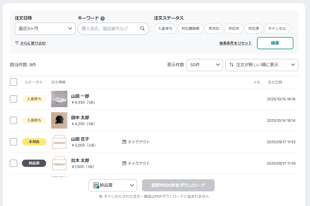
Task: Open the white sneakers product thumbnail
Action: pyautogui.click(x=59, y=99)
